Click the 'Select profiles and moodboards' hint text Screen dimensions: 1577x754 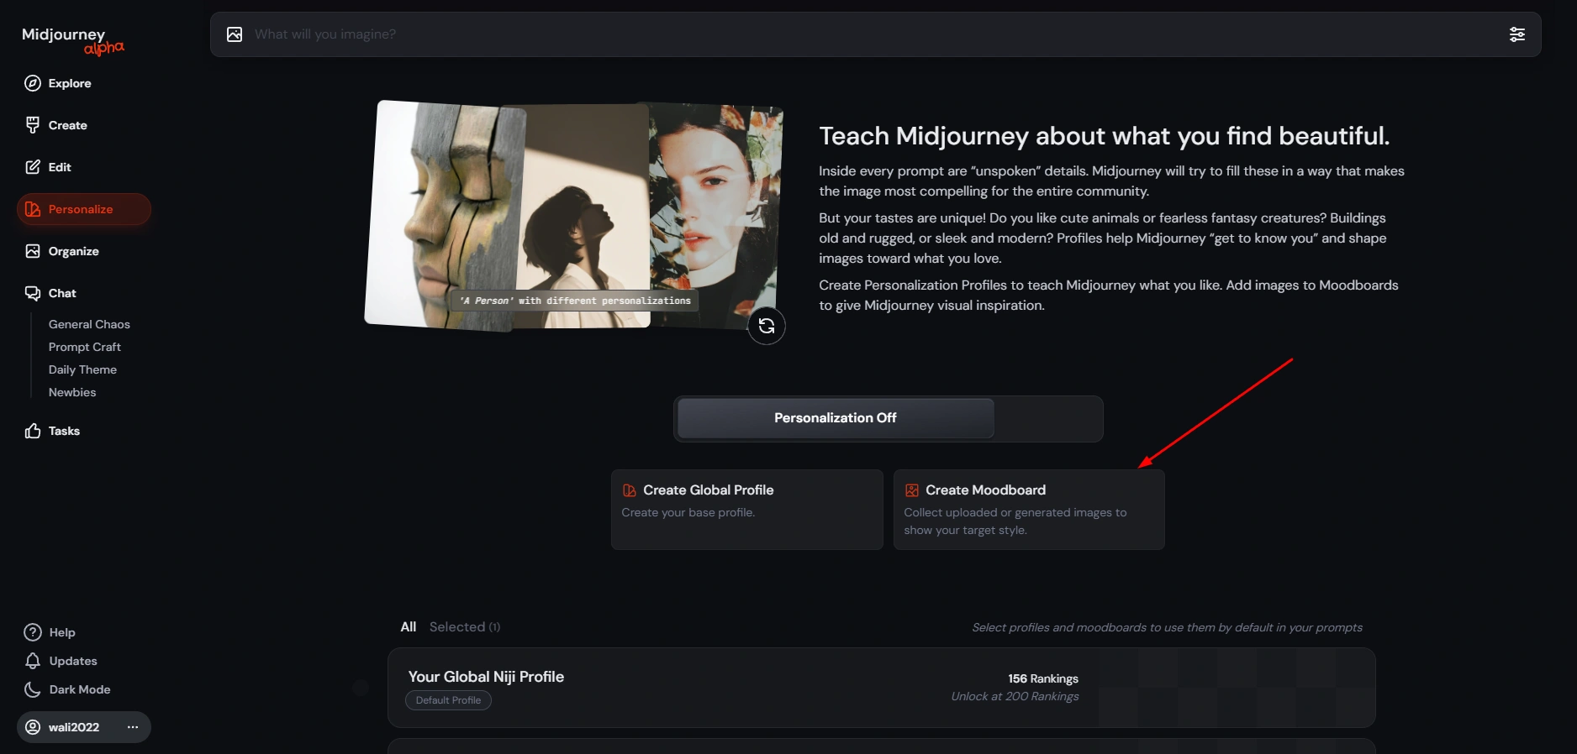pyautogui.click(x=1168, y=627)
